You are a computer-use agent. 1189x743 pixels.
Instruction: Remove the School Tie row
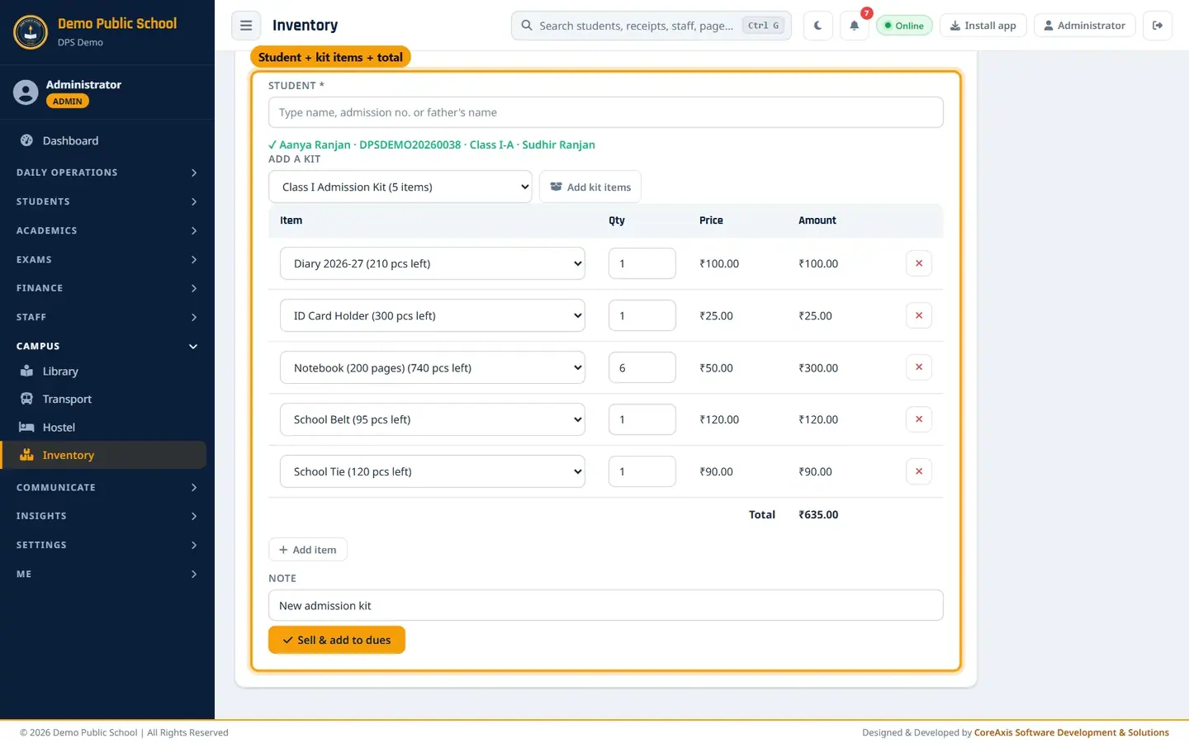click(919, 471)
